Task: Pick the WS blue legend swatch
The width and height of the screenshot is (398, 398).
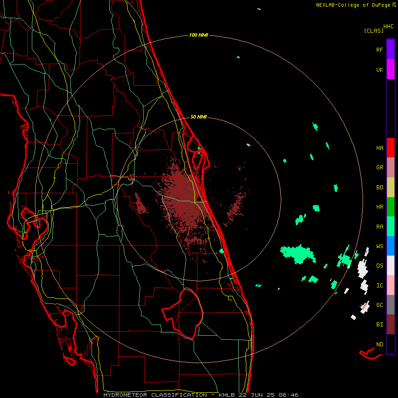Action: click(x=390, y=246)
